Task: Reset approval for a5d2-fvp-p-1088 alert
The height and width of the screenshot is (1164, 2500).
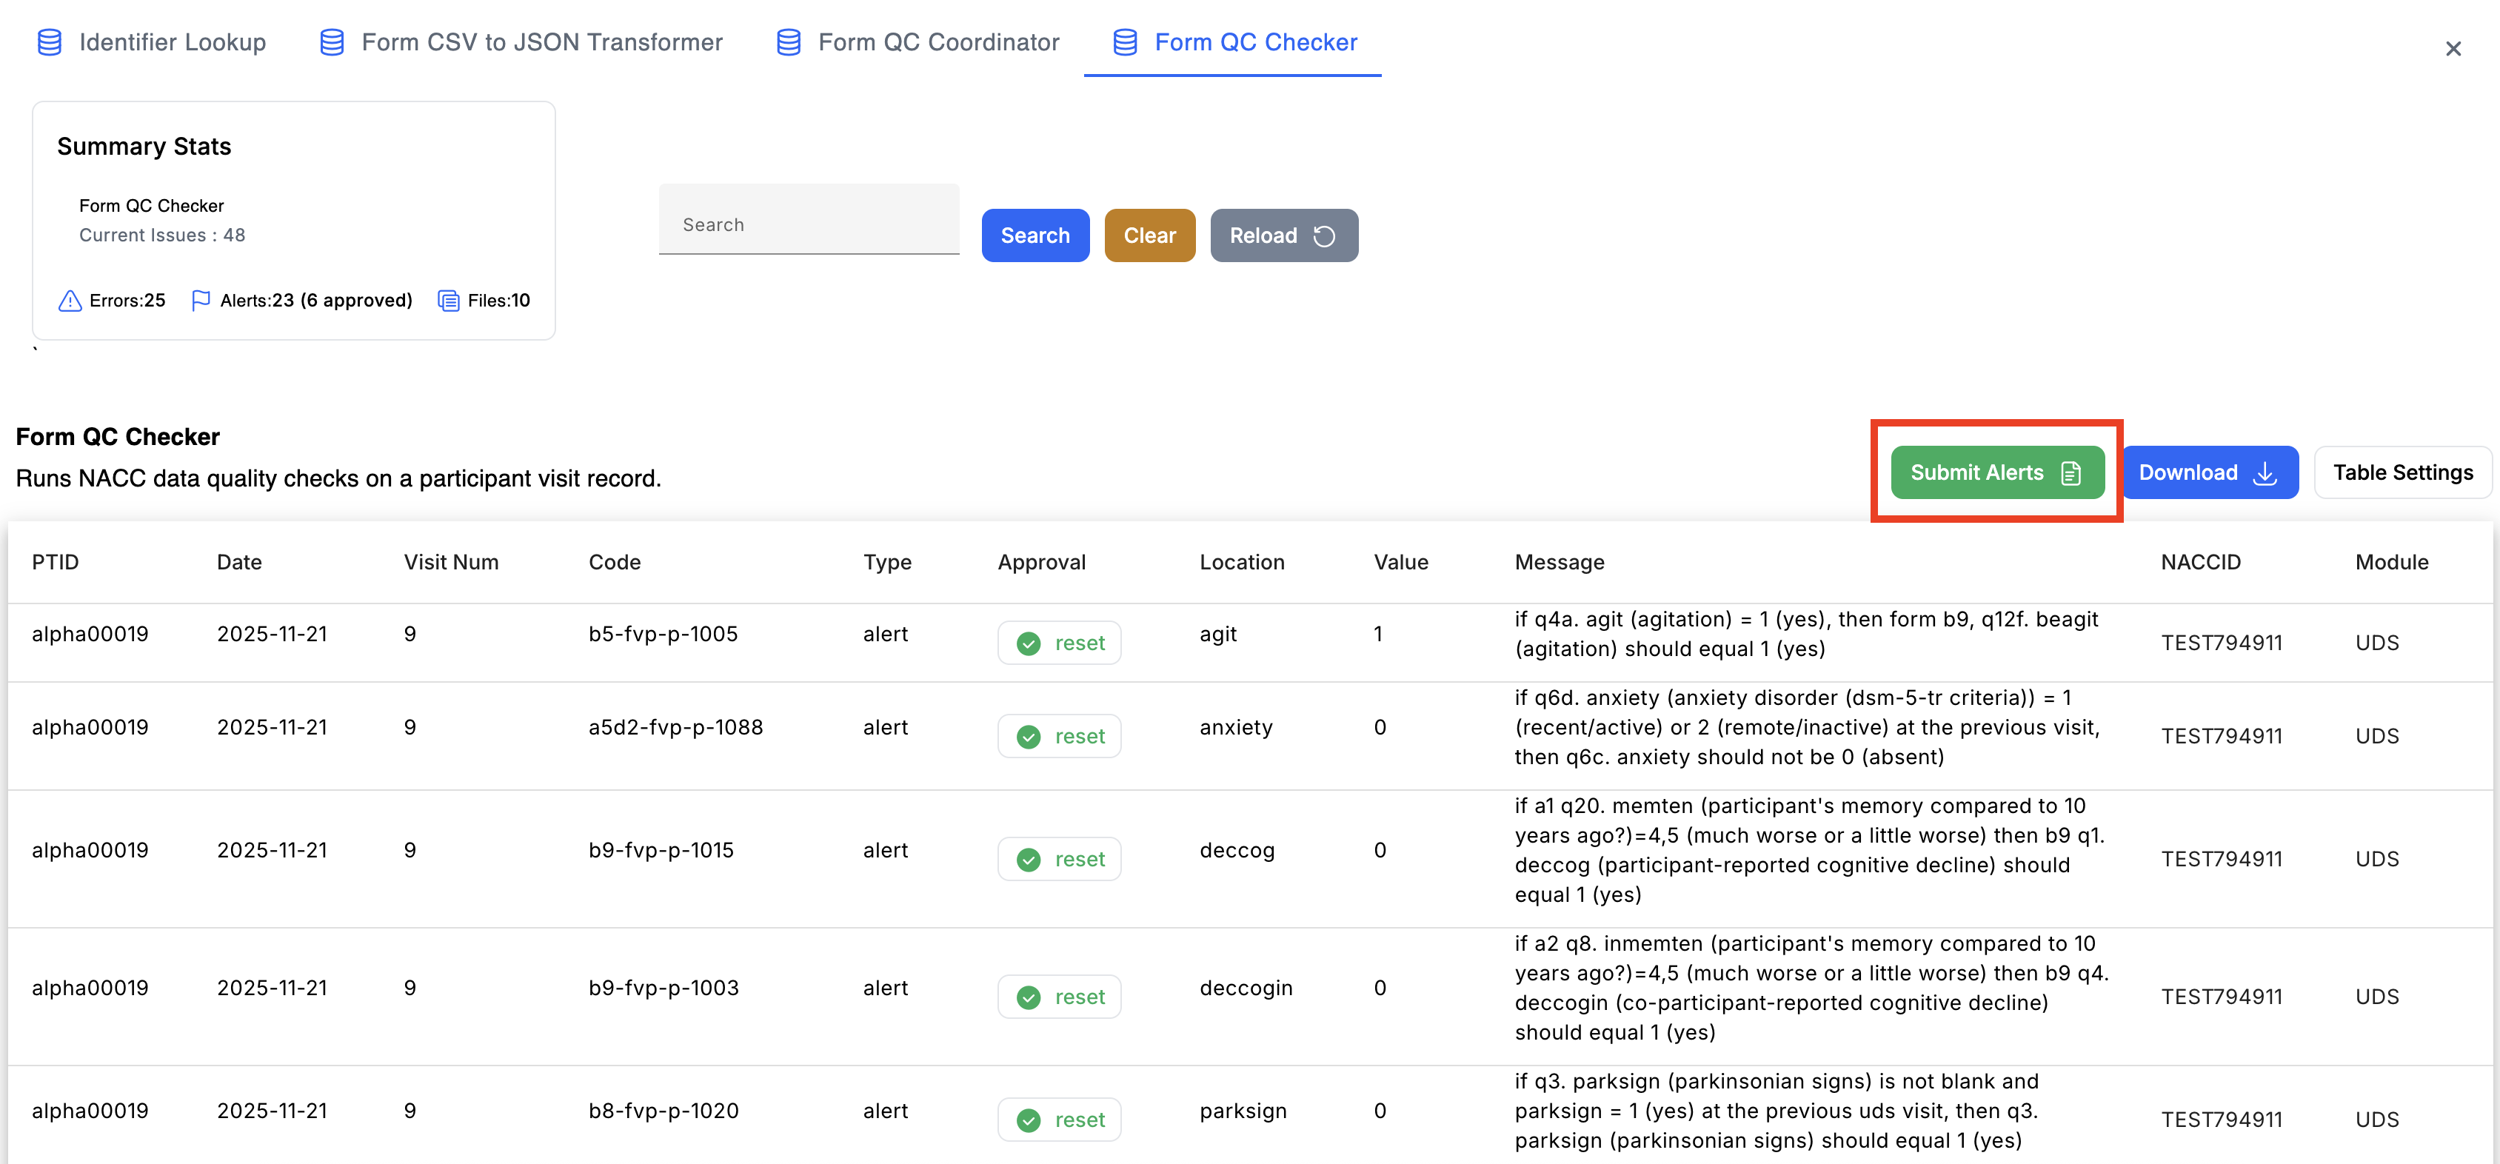Action: tap(1060, 737)
